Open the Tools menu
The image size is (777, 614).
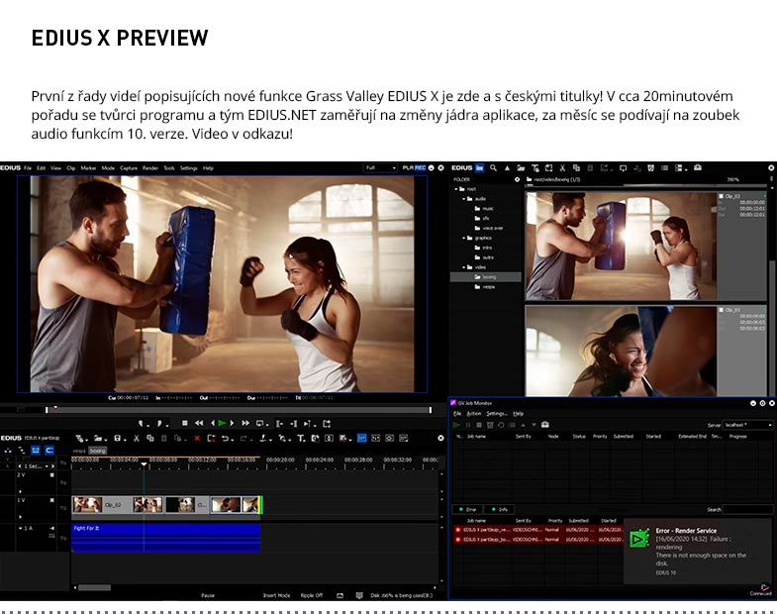click(169, 168)
